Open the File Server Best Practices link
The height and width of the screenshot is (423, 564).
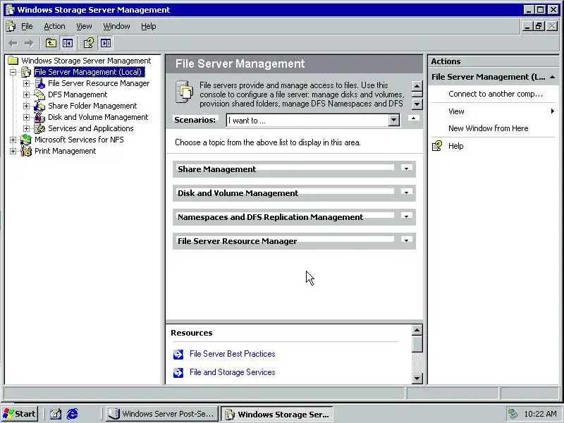point(233,354)
